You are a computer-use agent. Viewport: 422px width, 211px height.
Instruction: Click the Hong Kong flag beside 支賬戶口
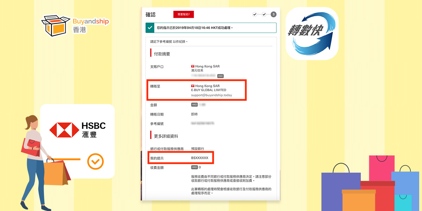(x=193, y=66)
